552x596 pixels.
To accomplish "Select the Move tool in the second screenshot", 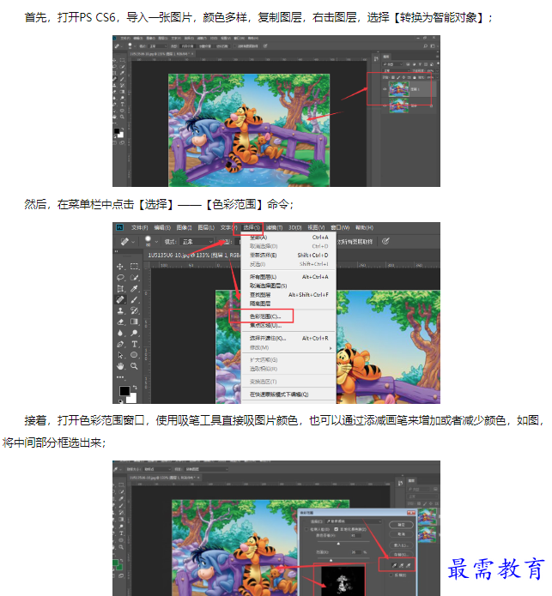I will pyautogui.click(x=120, y=267).
